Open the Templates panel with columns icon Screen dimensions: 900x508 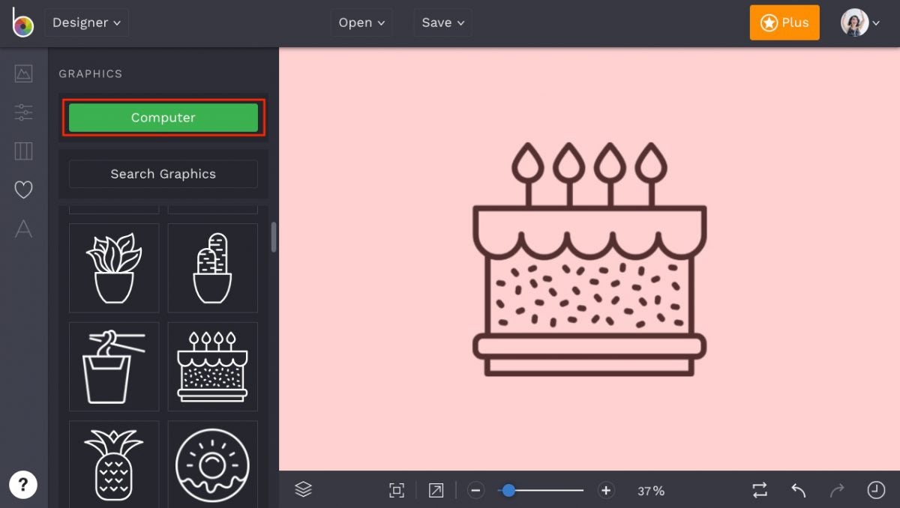point(22,151)
